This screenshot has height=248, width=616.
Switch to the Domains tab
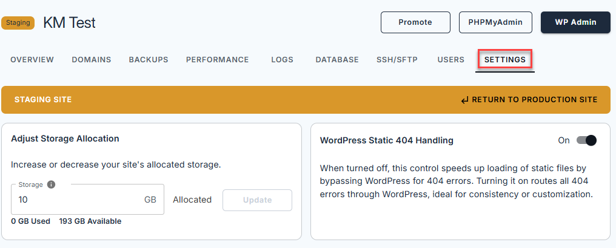click(92, 60)
